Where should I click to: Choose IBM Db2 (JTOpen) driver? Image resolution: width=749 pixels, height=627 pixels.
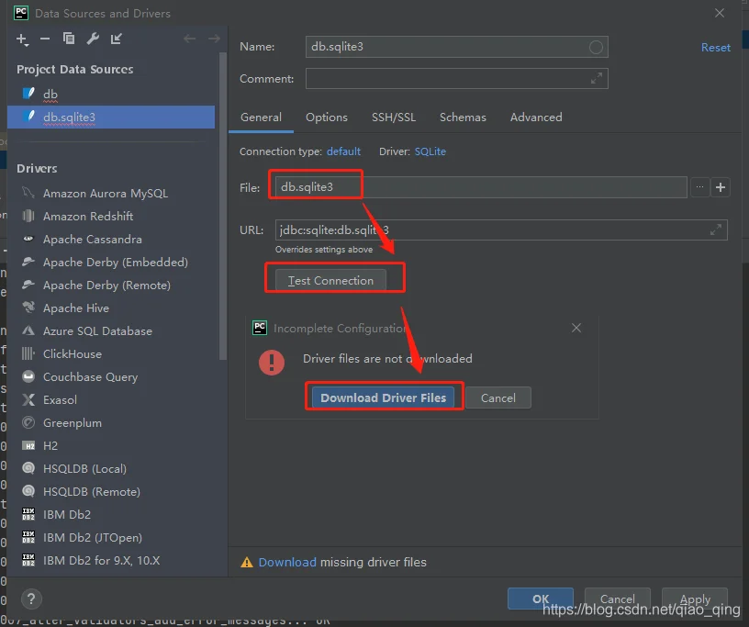tap(113, 537)
